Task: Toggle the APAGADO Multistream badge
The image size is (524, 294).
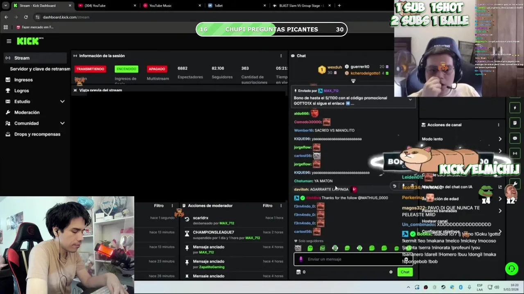Action: click(x=157, y=69)
